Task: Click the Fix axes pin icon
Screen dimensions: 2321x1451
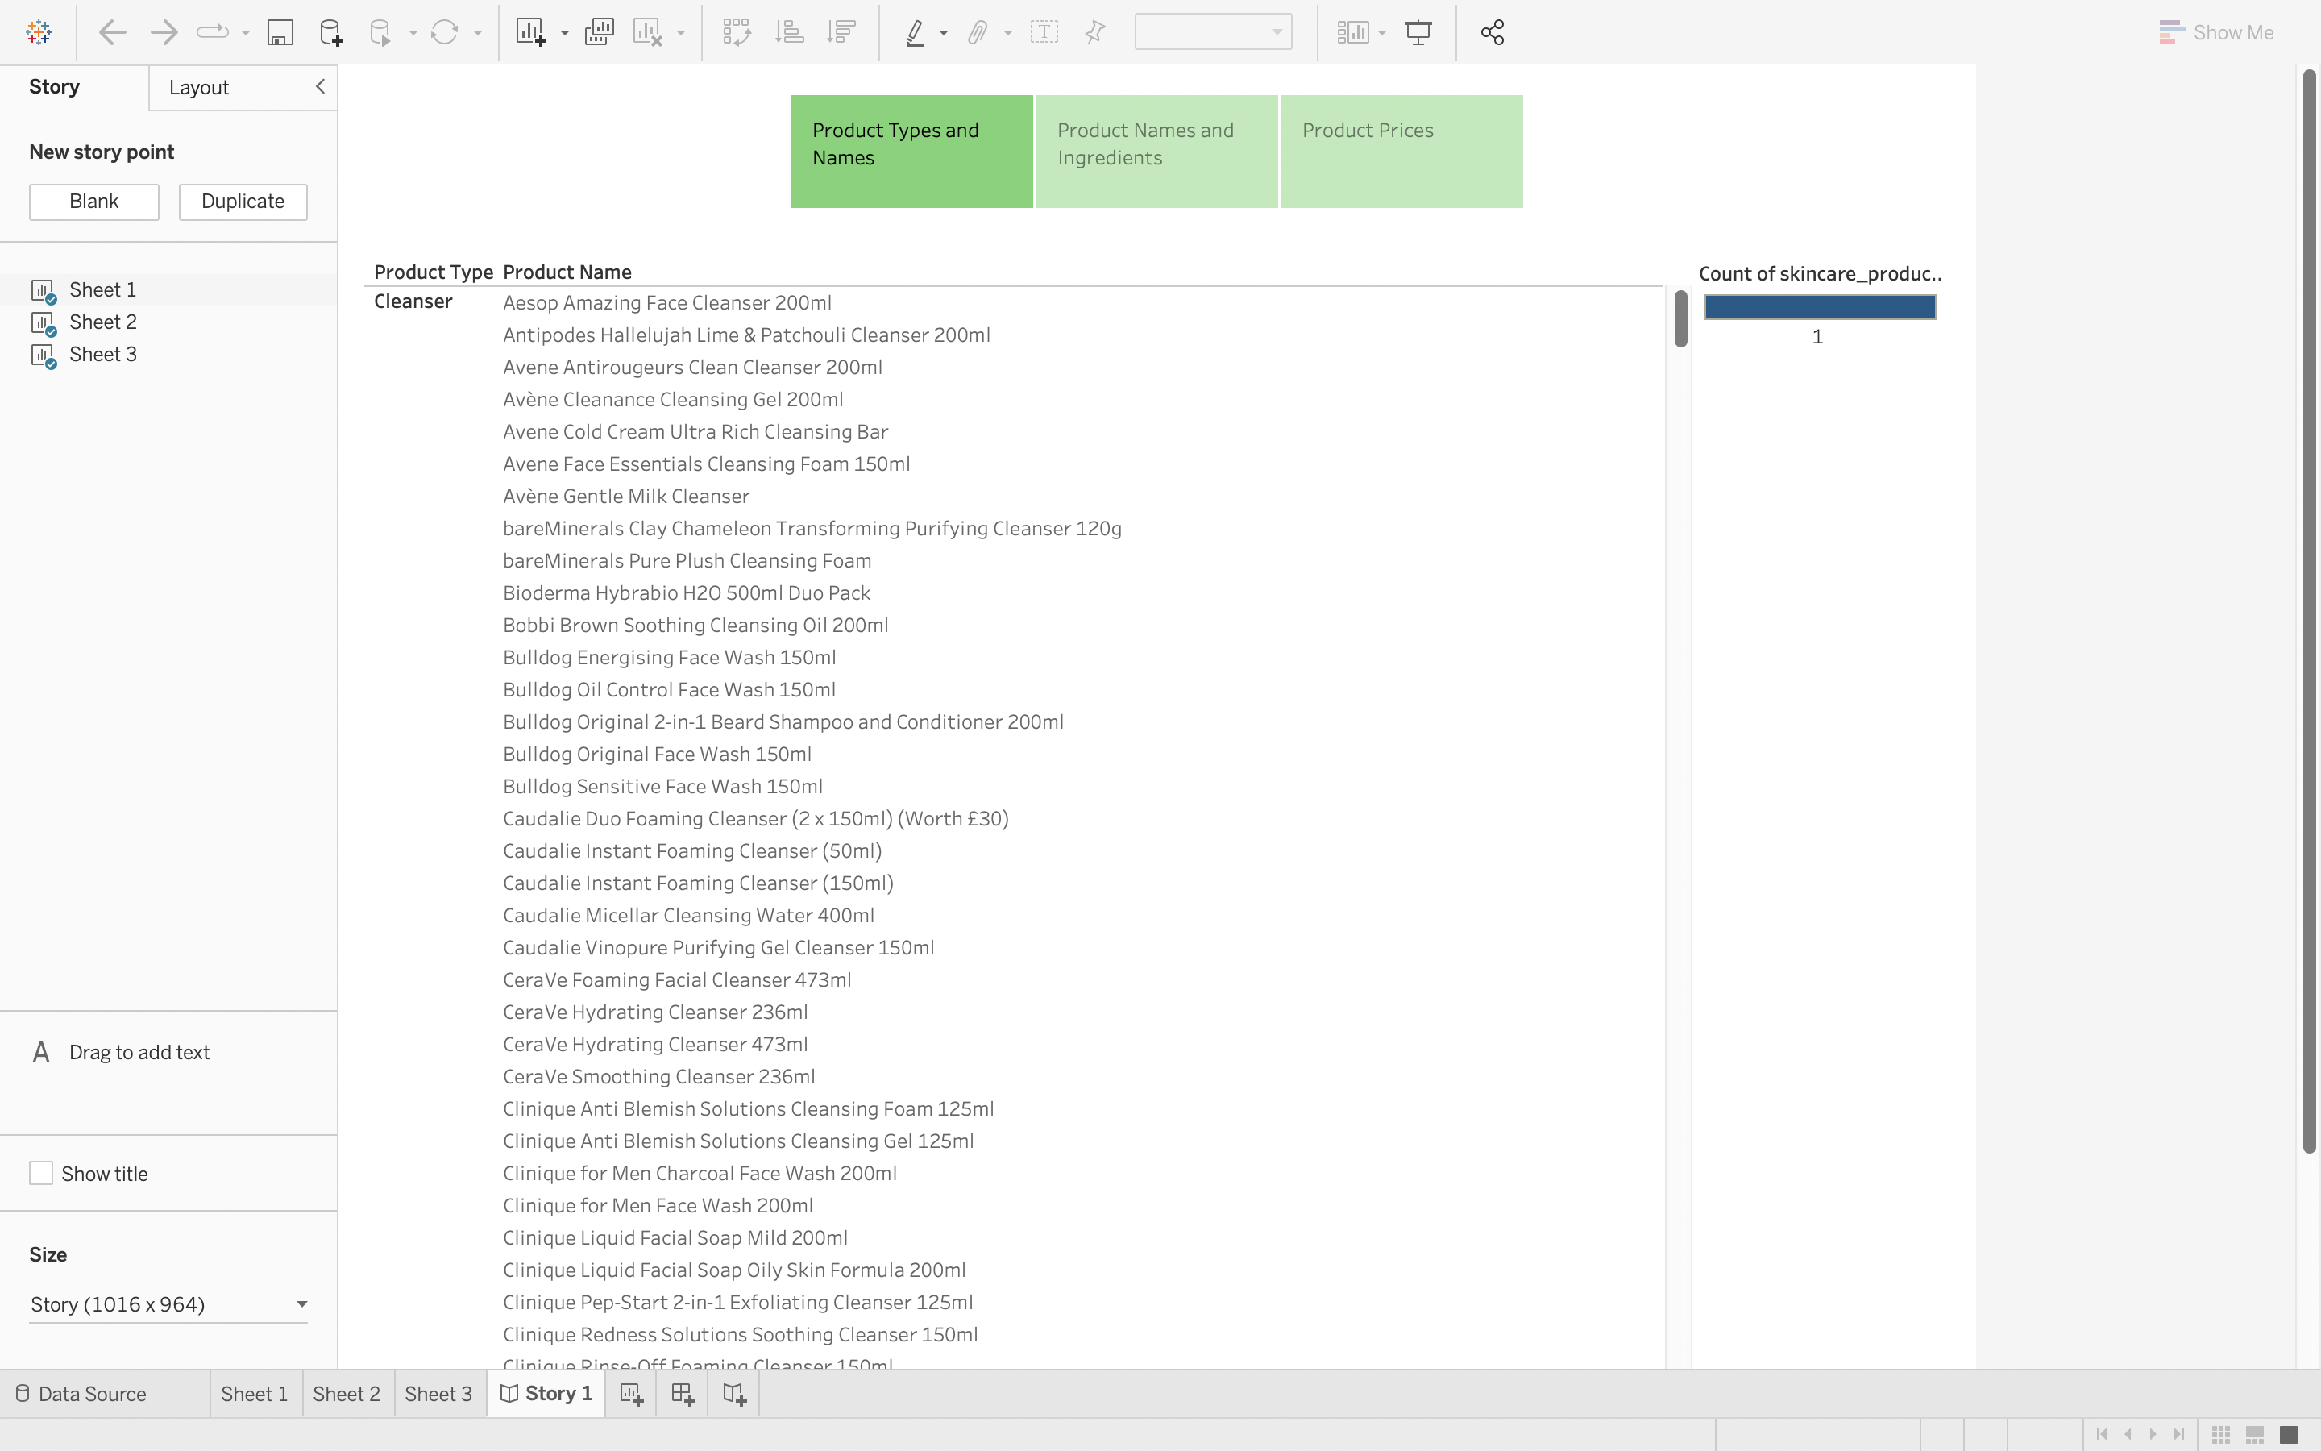Action: click(x=1095, y=32)
